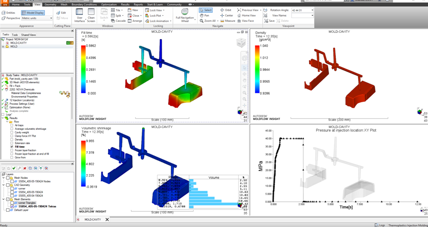
Task: Go to Home View
Action: (x=246, y=16)
